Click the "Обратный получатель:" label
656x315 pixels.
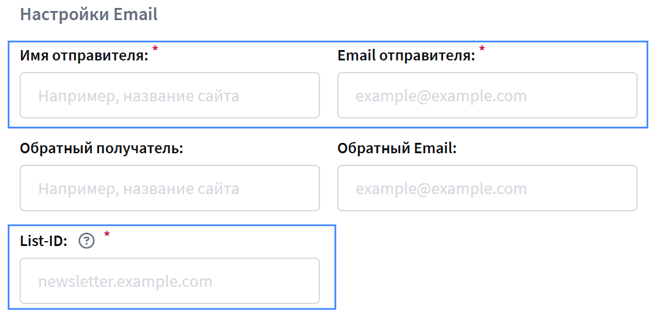click(x=102, y=148)
